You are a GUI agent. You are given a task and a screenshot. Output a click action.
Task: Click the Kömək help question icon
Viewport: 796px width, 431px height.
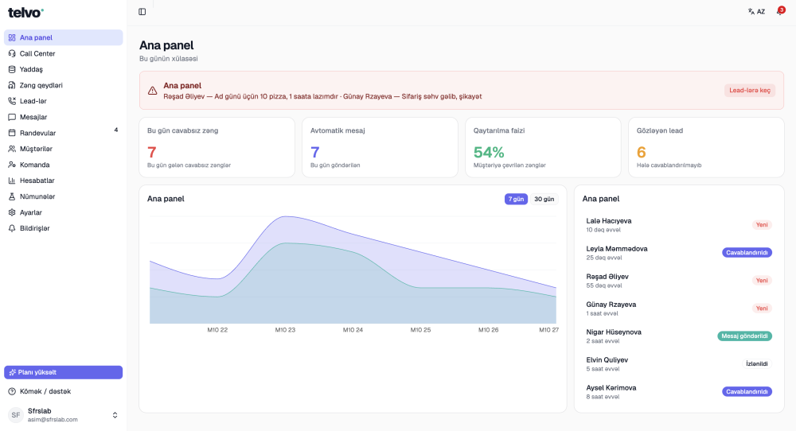[12, 391]
